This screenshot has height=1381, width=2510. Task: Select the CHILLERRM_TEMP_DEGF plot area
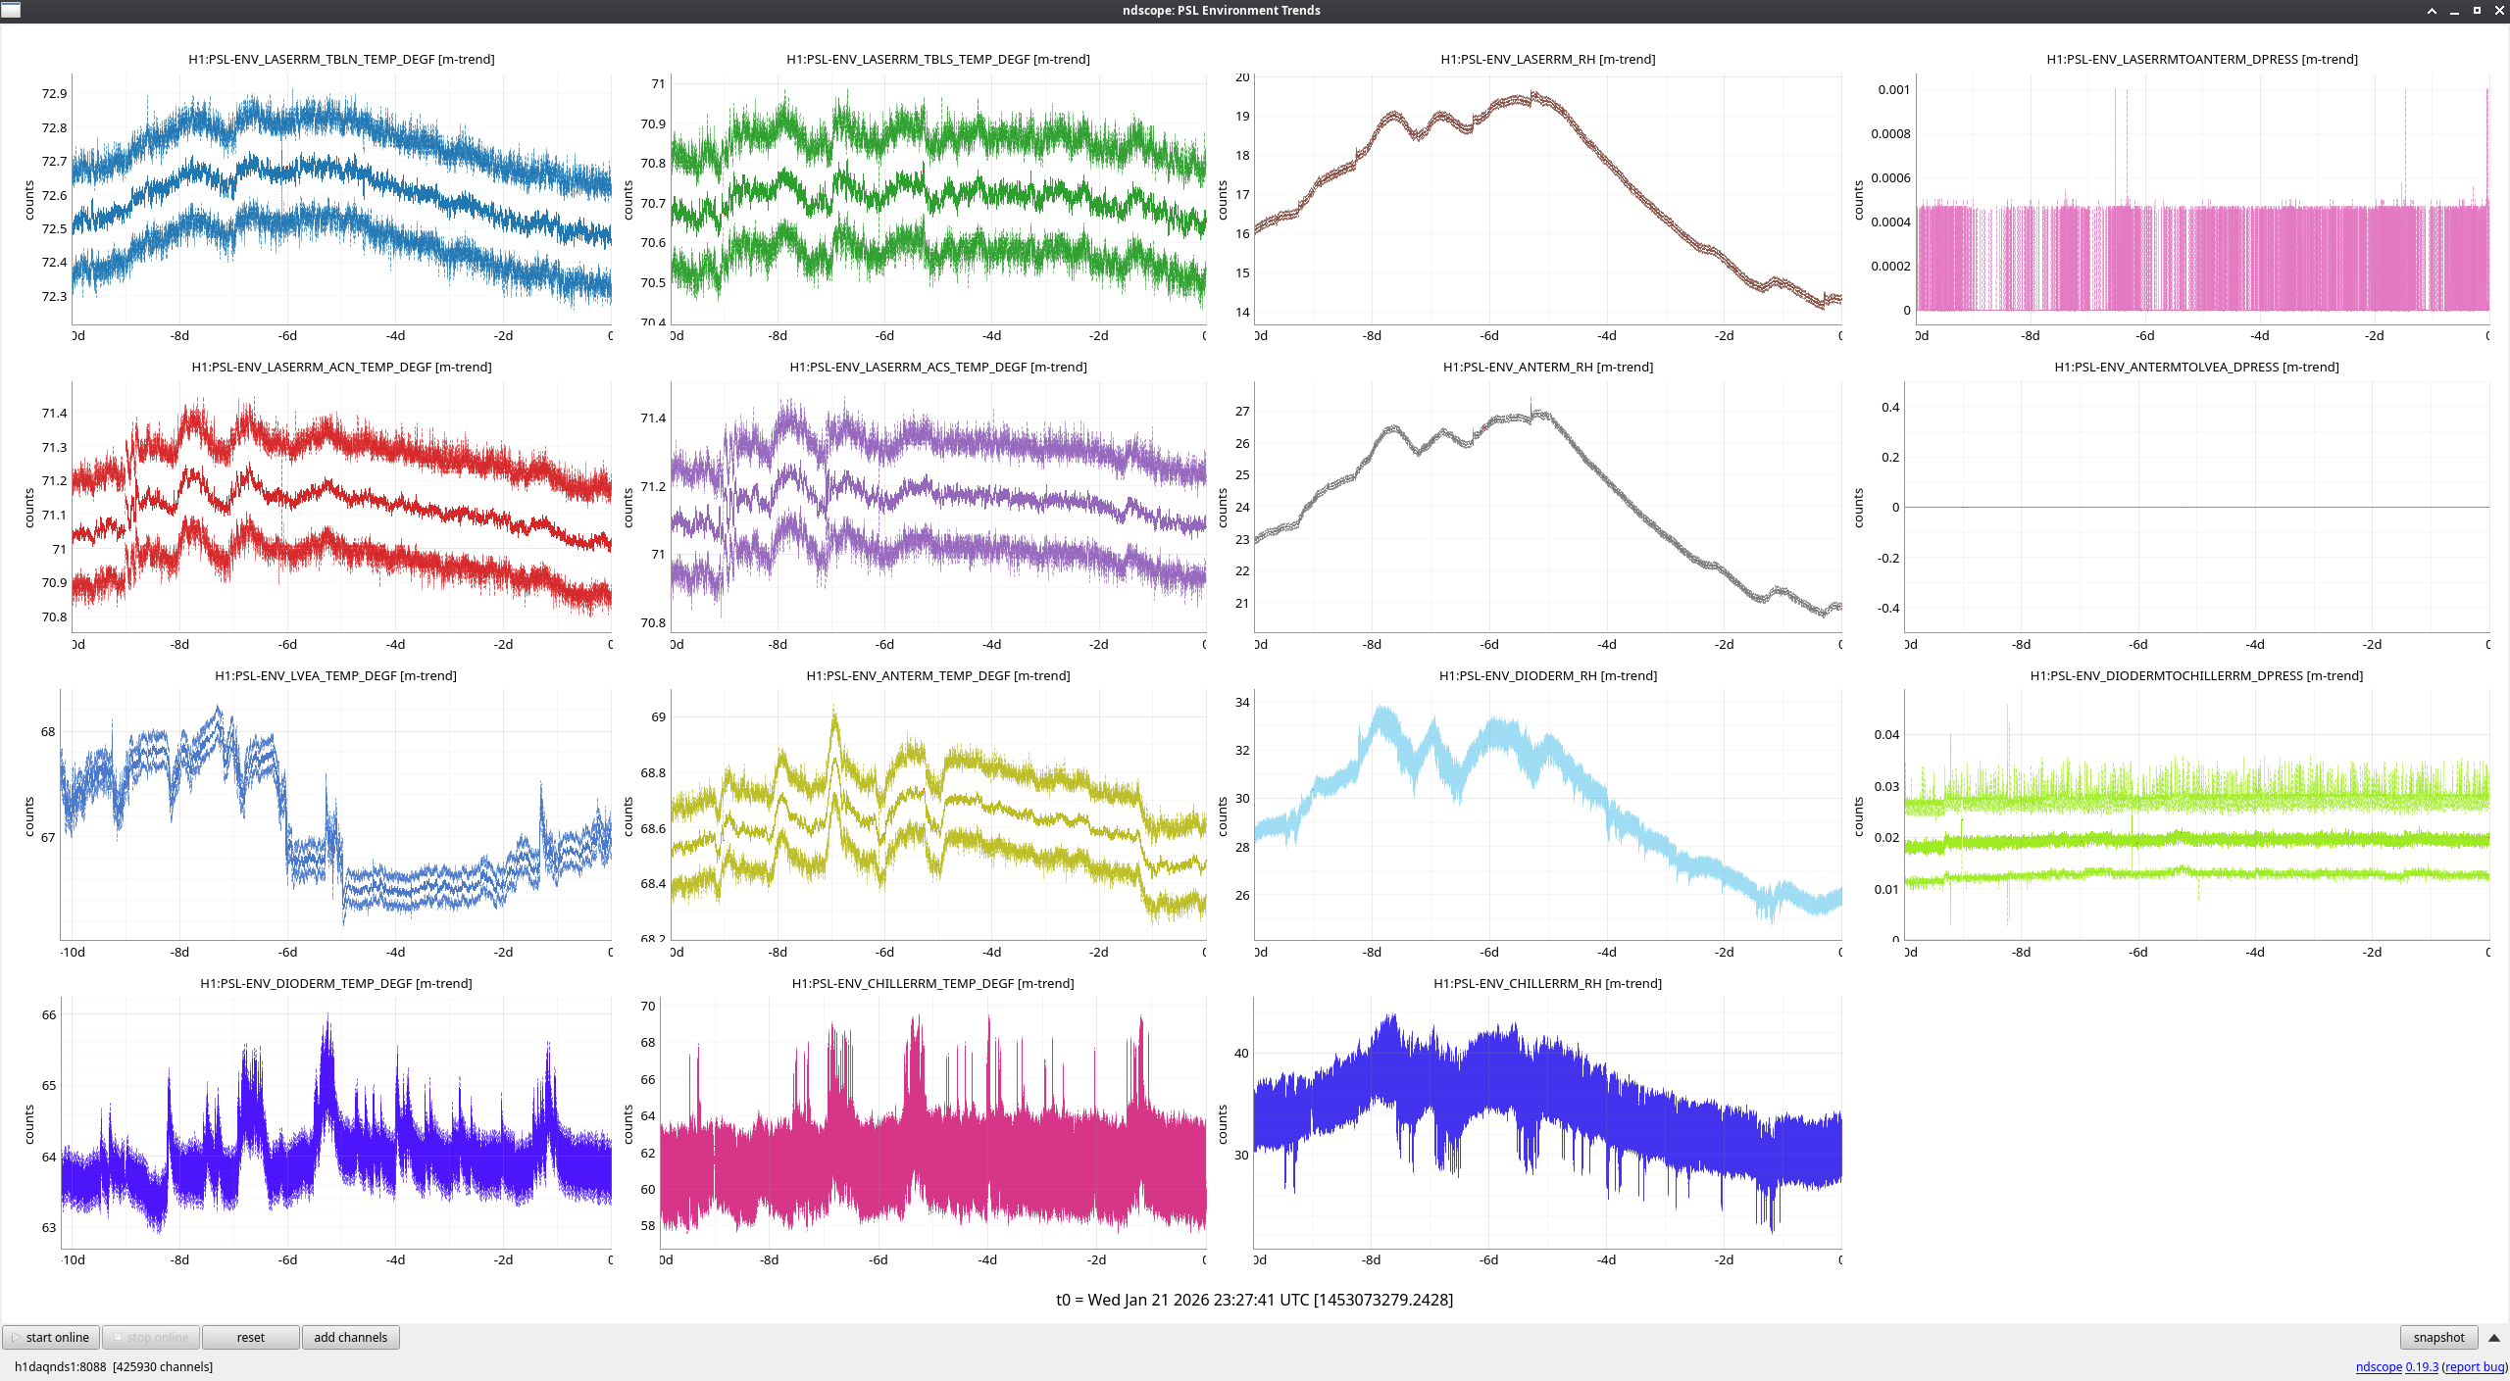[x=932, y=1123]
